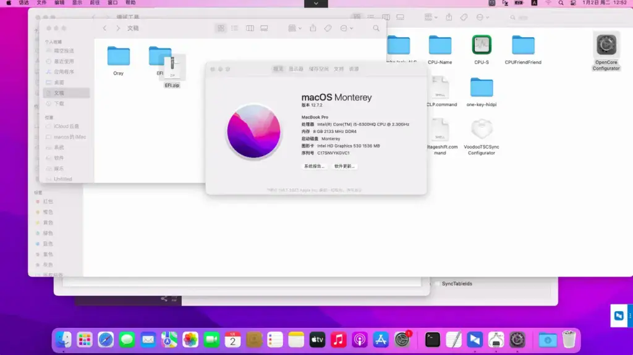This screenshot has height=355, width=633.
Task: Click tag icon in back Finder window toolbar
Action: (464, 17)
